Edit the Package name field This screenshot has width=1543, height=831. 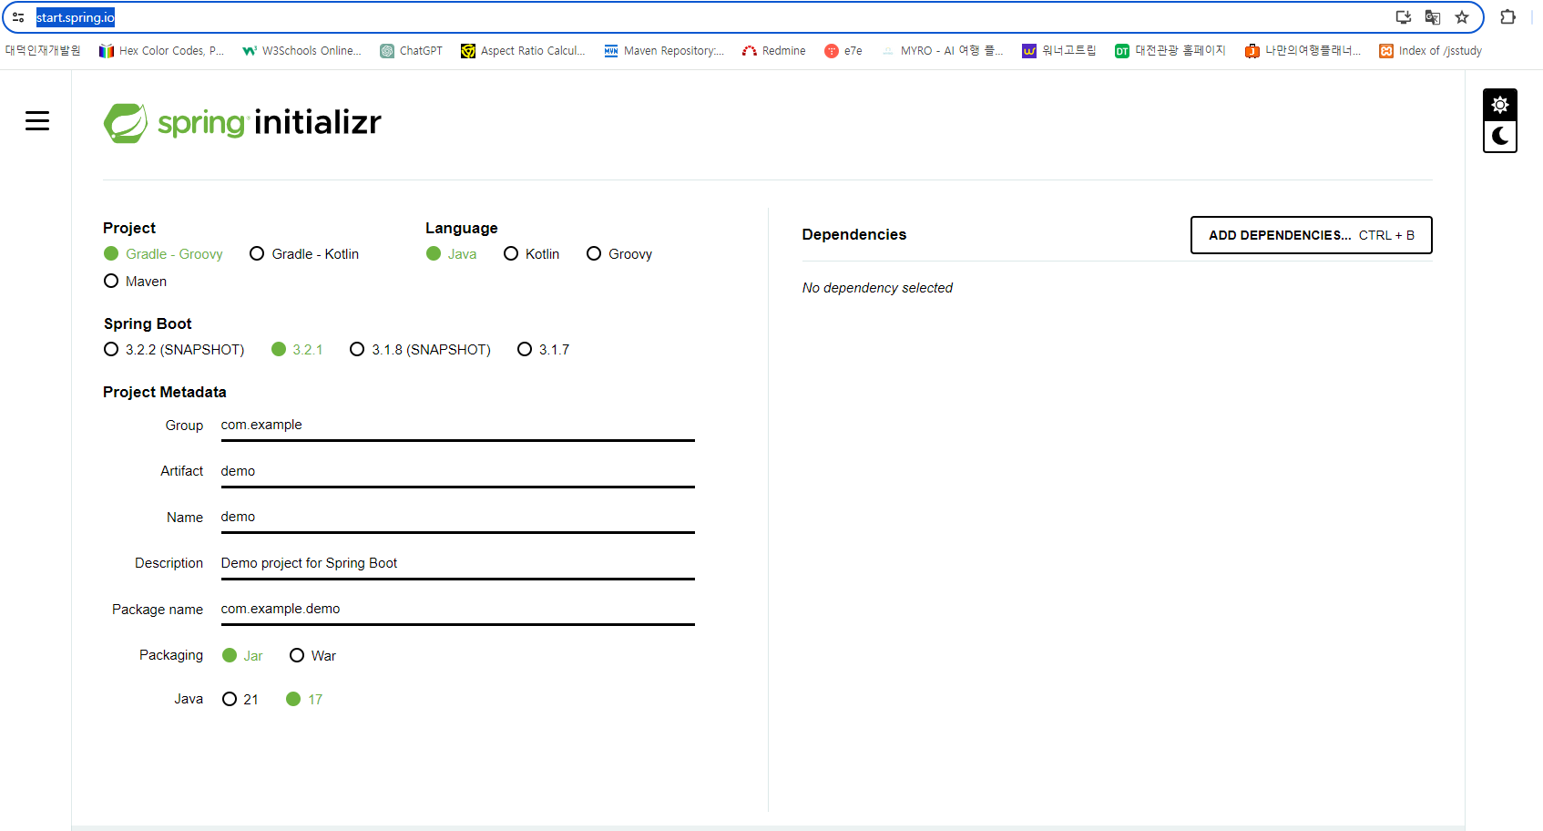pyautogui.click(x=457, y=610)
